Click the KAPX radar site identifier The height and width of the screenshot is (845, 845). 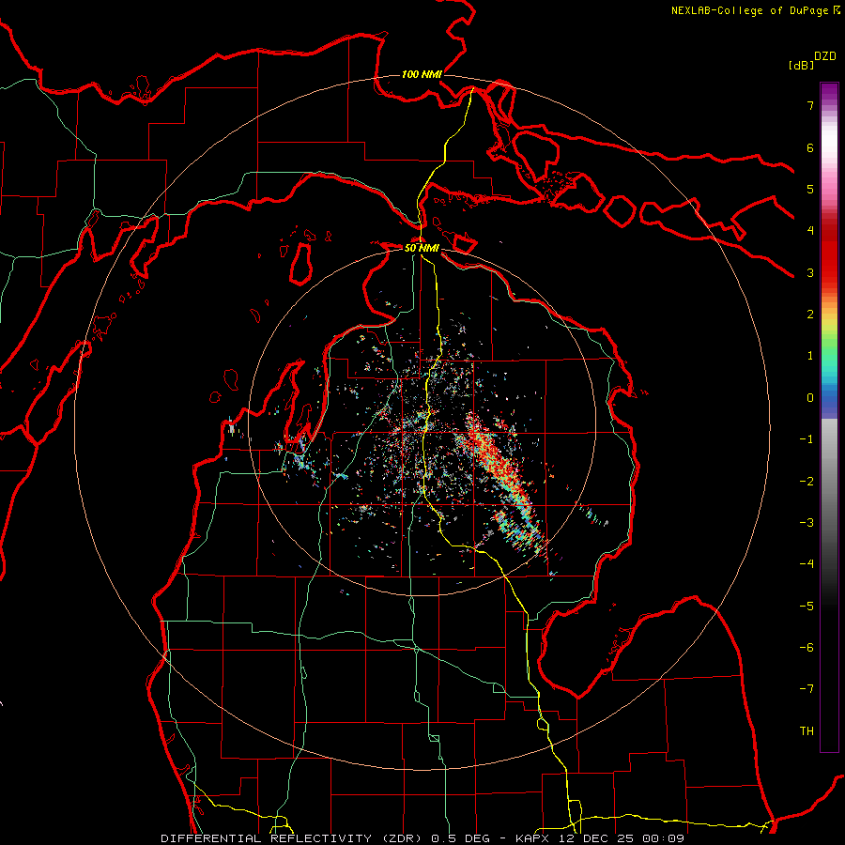point(533,838)
